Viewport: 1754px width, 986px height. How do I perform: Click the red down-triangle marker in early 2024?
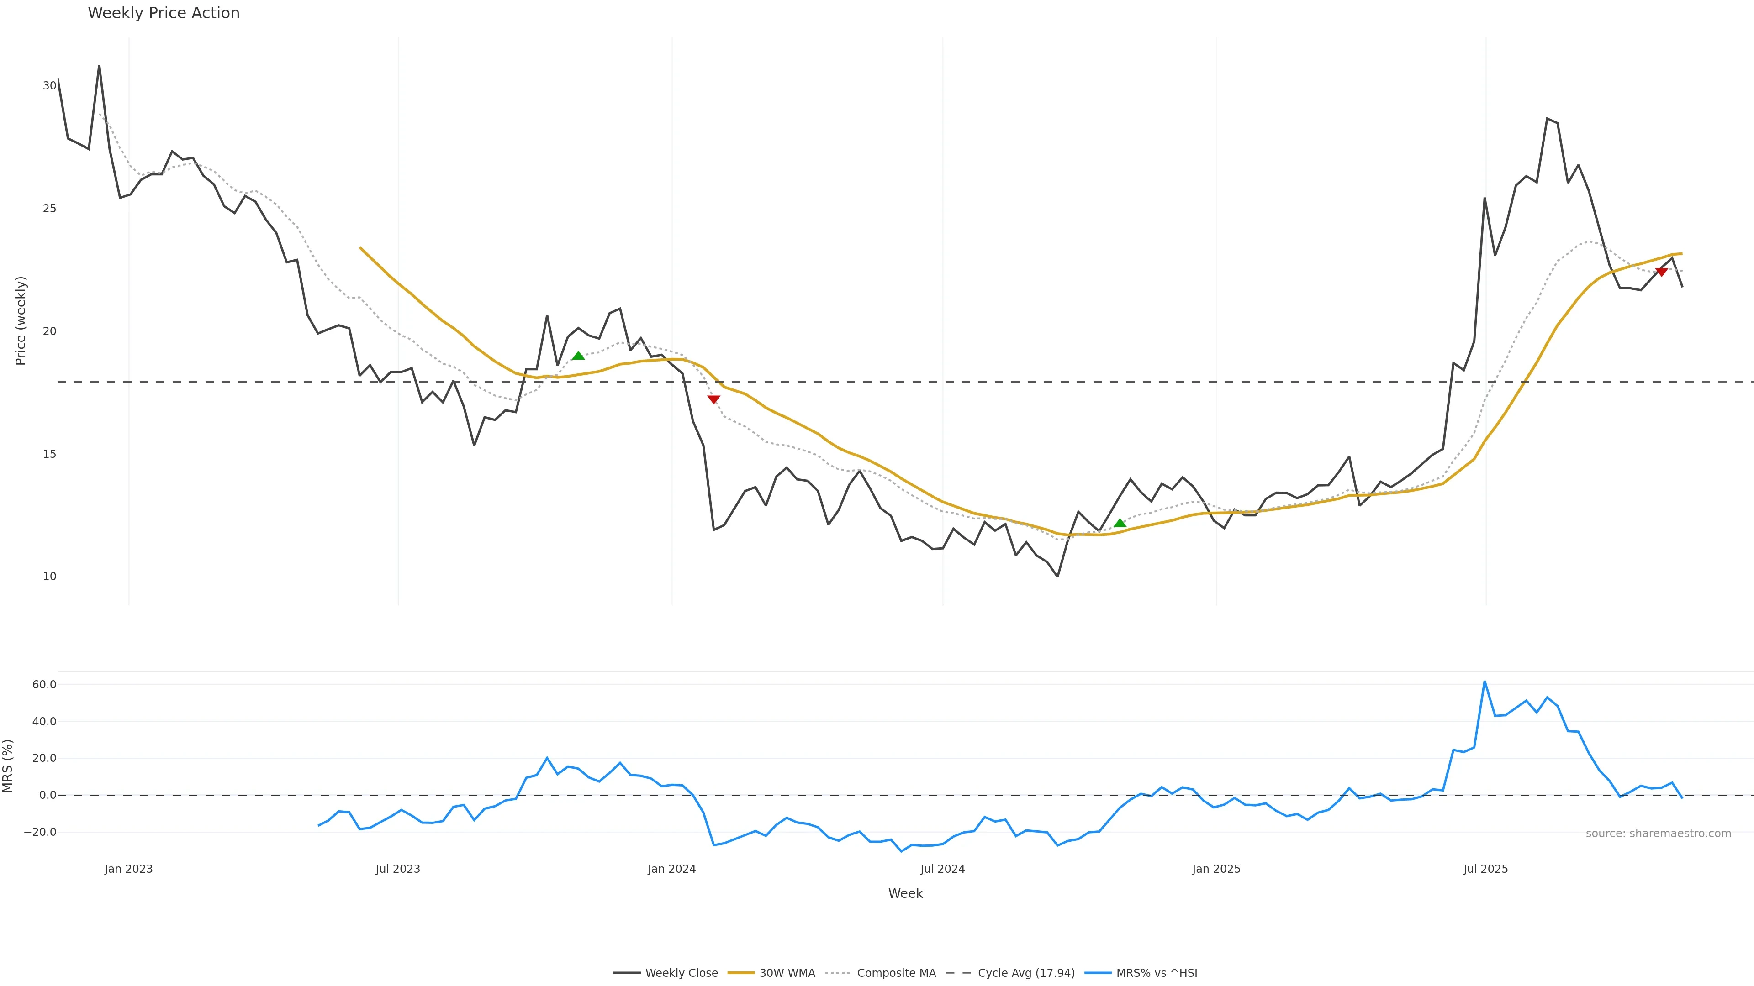[x=713, y=399]
